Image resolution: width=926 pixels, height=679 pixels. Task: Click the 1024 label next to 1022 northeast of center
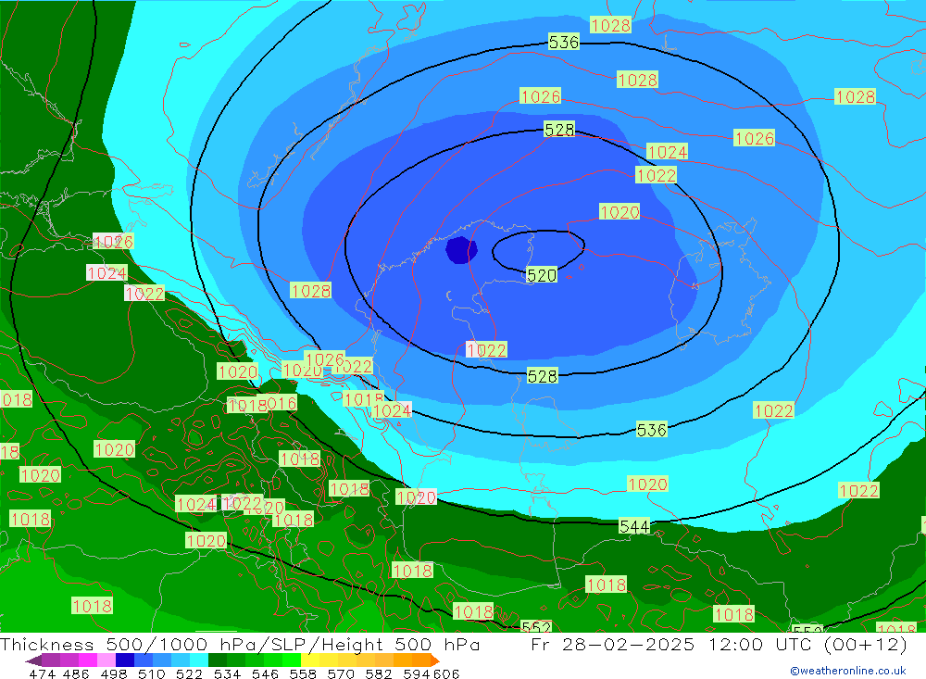(x=667, y=152)
